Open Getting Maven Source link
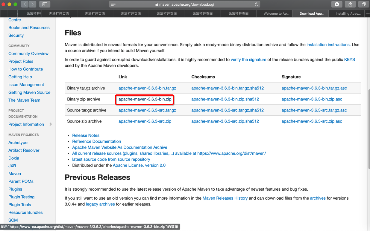 pos(29,92)
